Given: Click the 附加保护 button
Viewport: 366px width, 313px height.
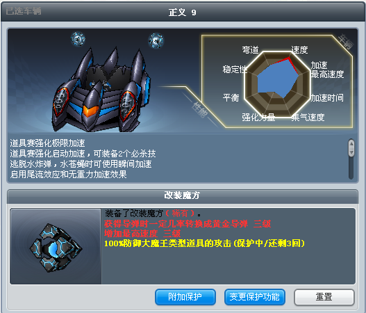Looking at the screenshot, I should pyautogui.click(x=185, y=297).
